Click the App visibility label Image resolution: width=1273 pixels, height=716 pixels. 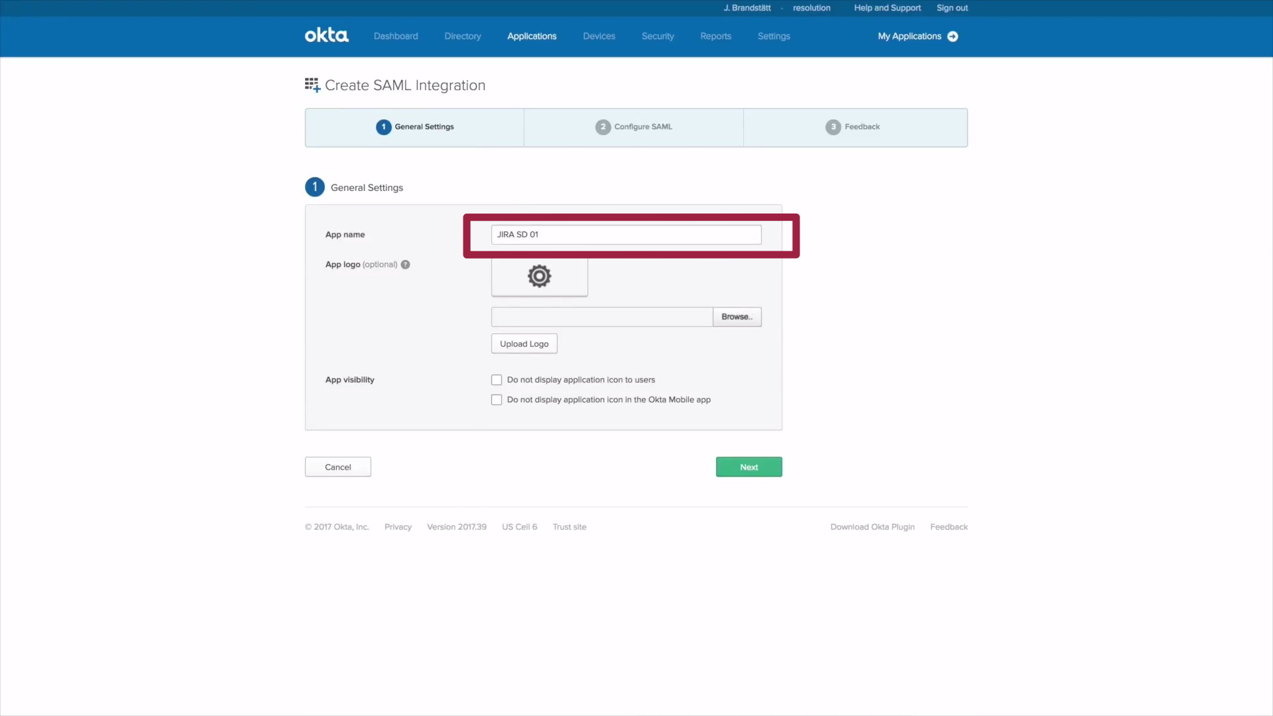pos(349,380)
